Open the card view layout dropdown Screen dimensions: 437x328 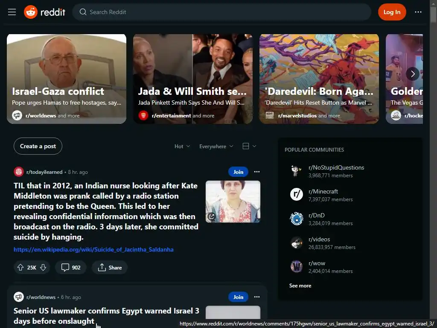click(x=249, y=146)
